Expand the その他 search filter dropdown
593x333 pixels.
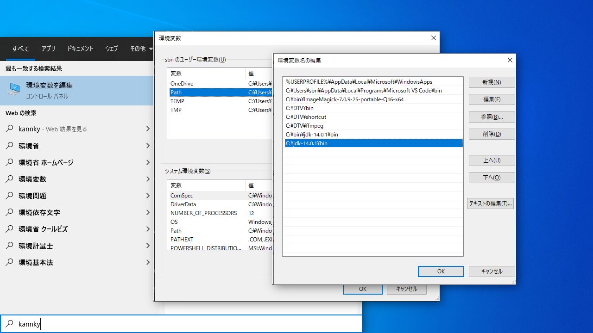pyautogui.click(x=140, y=49)
